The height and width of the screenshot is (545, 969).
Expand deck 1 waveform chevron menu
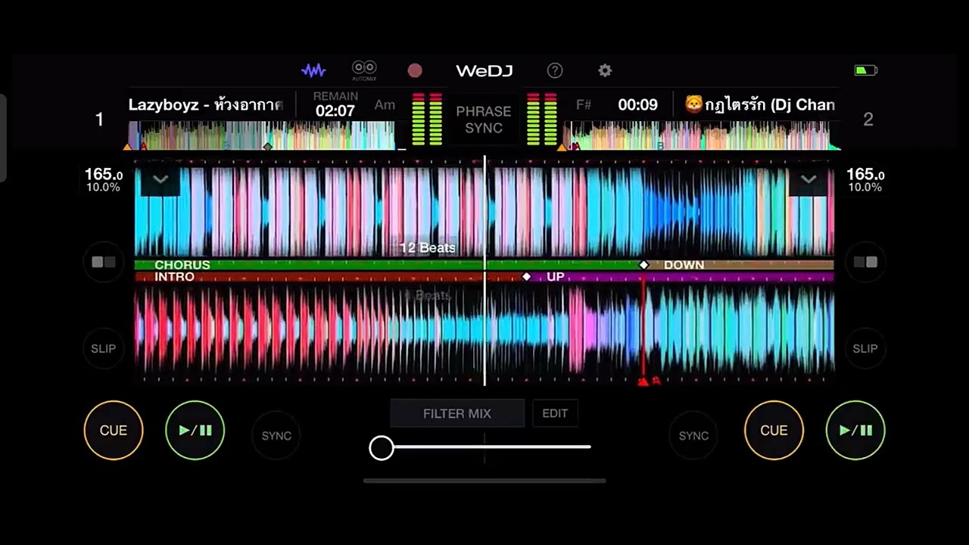(160, 180)
